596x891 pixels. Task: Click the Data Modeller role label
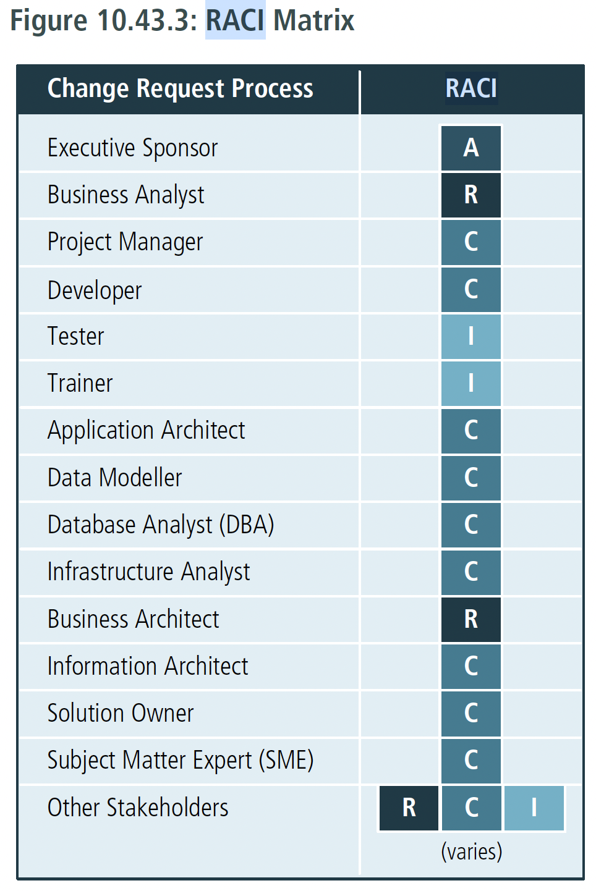point(115,478)
